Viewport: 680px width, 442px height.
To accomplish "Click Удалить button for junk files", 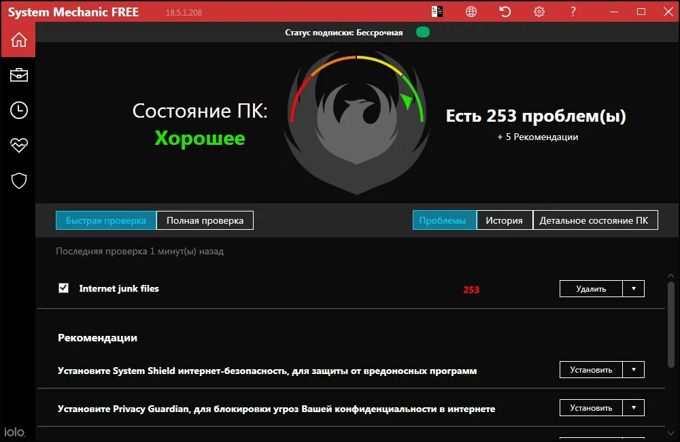I will (591, 289).
